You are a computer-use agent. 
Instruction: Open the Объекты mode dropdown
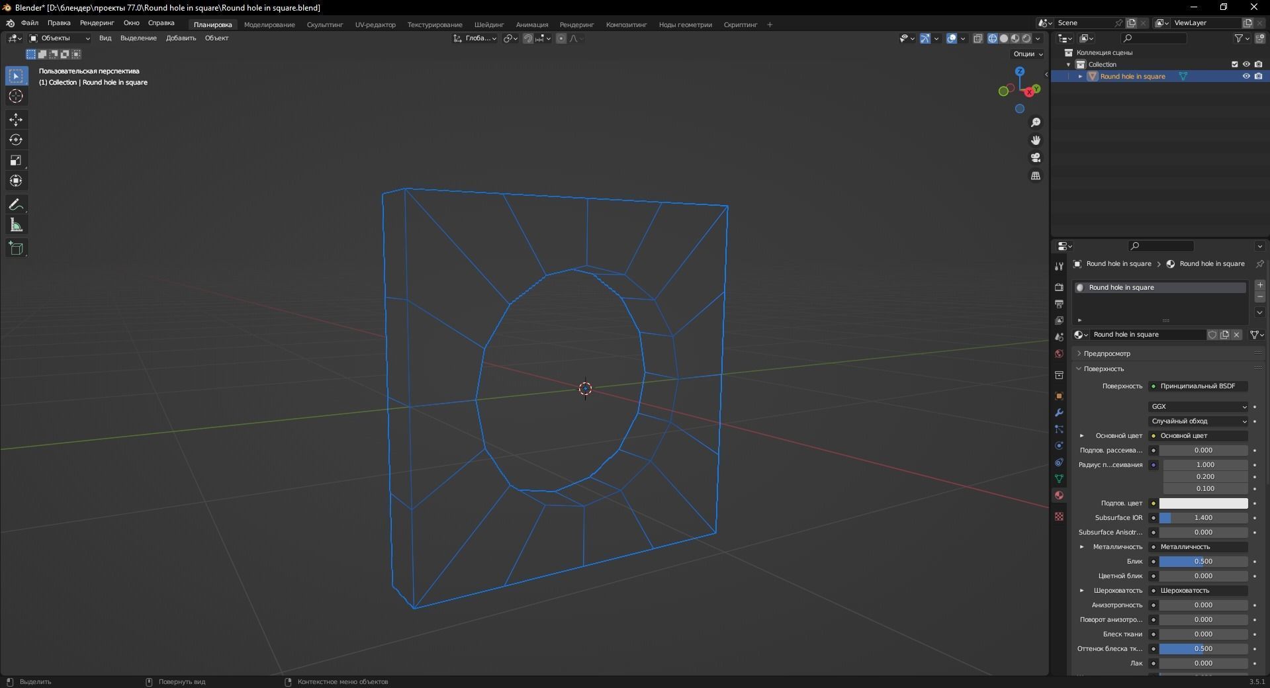(x=60, y=38)
